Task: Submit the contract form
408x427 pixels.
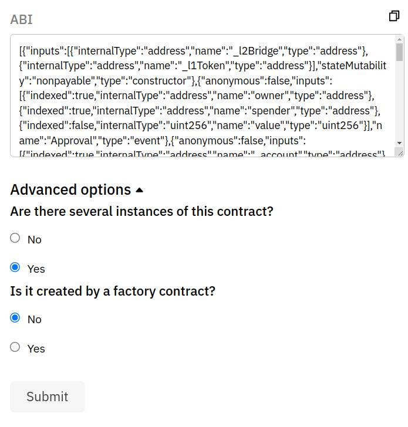Action: (x=48, y=396)
